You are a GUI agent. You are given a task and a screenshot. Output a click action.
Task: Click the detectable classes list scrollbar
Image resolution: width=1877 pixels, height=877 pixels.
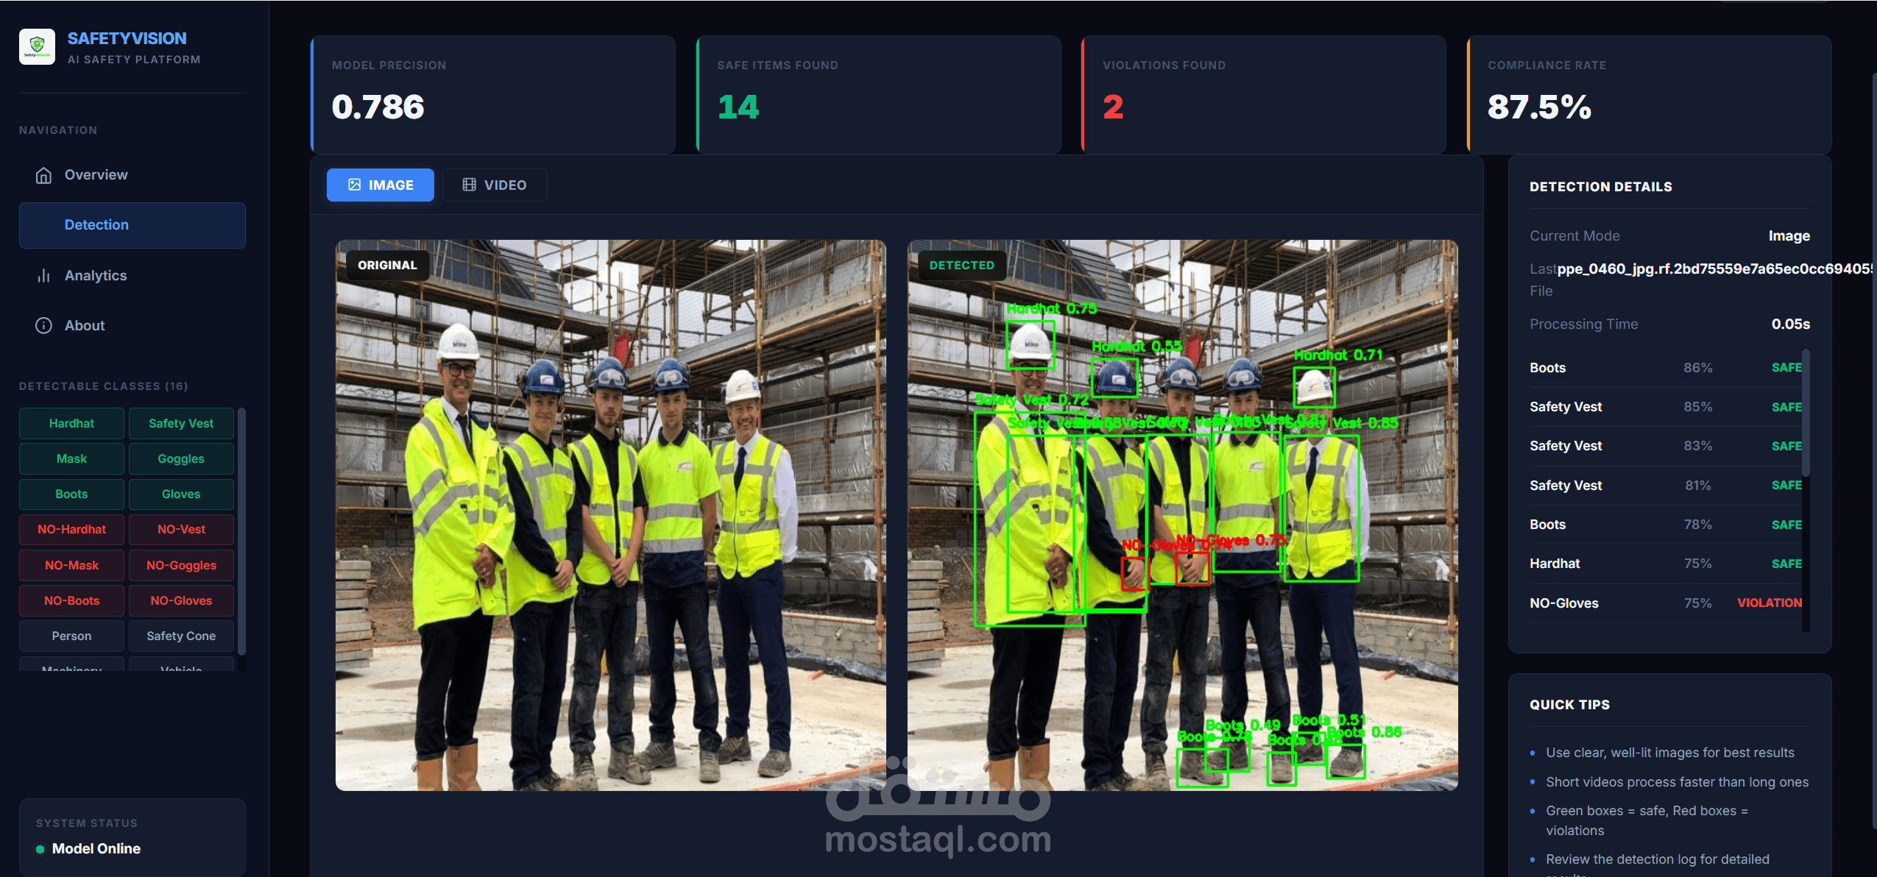[241, 530]
